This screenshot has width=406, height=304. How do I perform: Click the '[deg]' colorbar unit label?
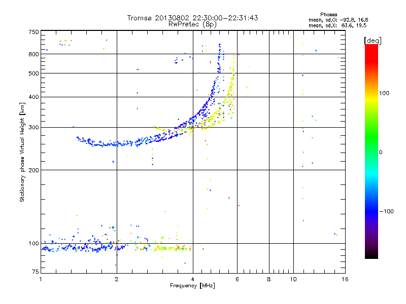tap(373, 41)
